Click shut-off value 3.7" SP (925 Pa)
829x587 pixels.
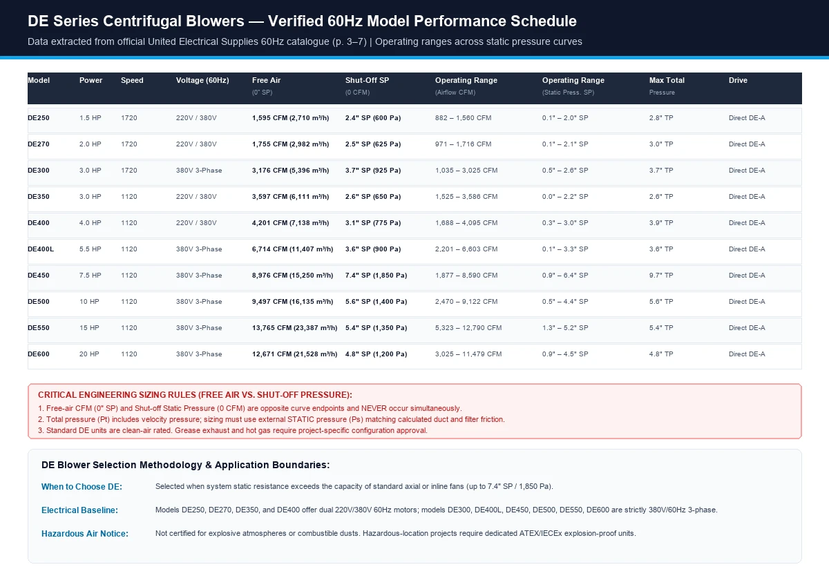click(373, 171)
